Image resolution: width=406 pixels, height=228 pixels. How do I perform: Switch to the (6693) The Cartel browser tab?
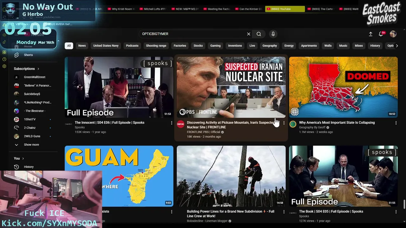321,9
